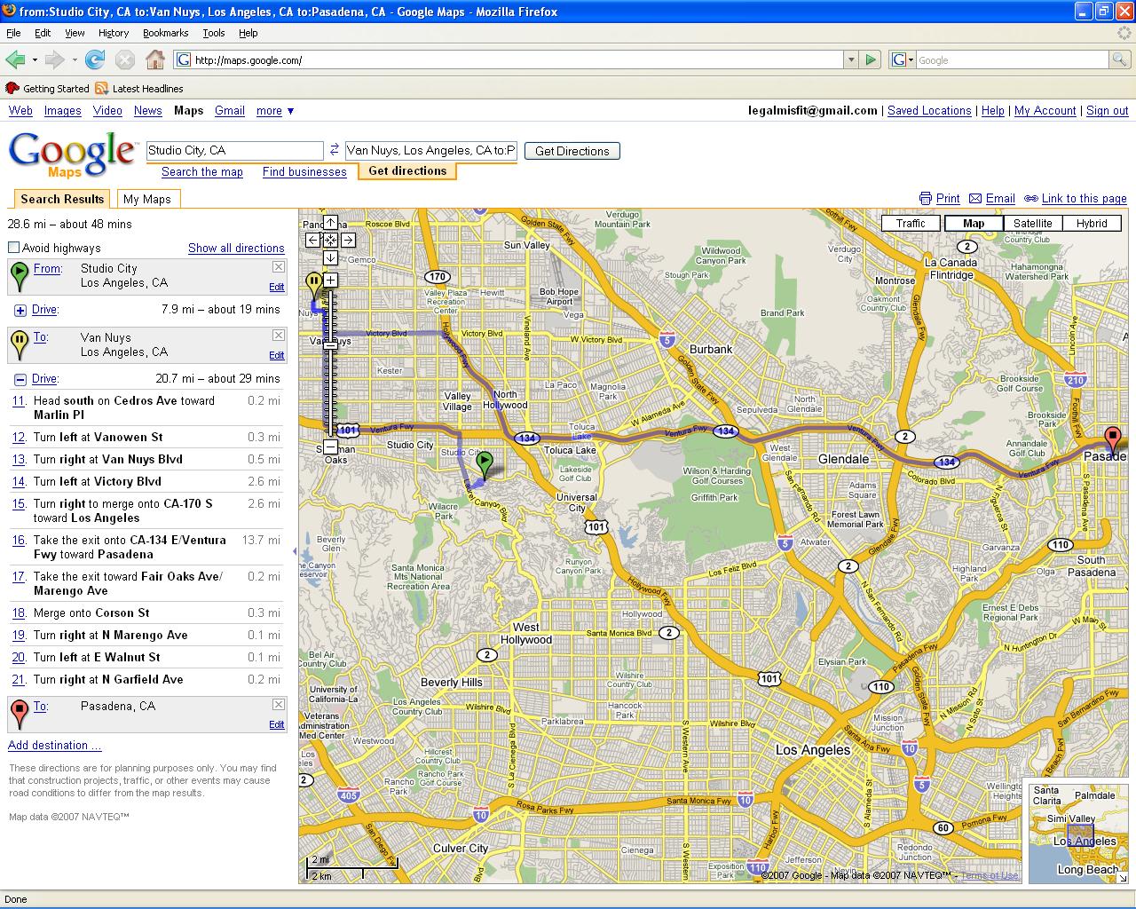Click the Sign out link
The image size is (1136, 909).
click(1107, 111)
